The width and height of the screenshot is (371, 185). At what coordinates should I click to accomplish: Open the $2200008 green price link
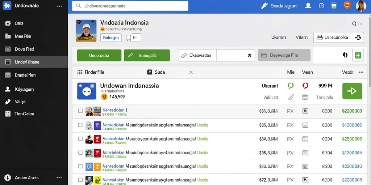coord(352,111)
